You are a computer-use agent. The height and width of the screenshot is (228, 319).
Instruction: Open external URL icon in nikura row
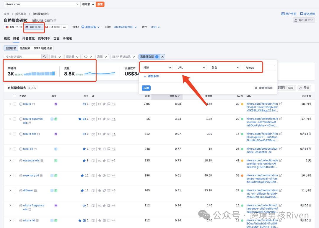coord(281,104)
